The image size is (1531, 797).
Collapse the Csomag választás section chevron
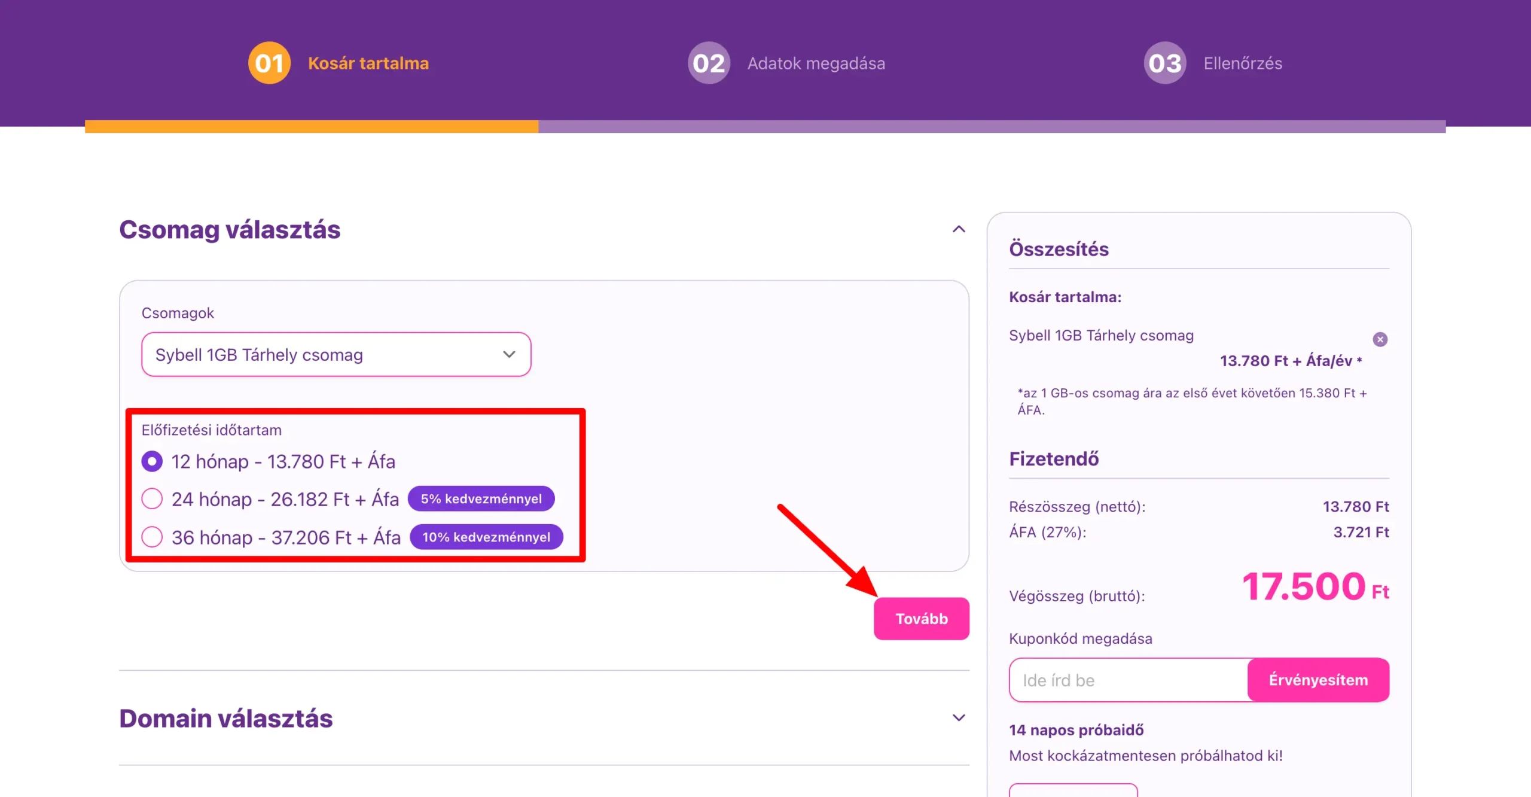[x=959, y=229]
